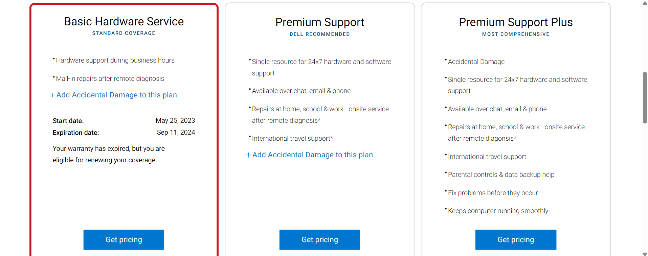Screen dimensions: 648x256
Task: Select the Basic Hardware Service heading
Action: [x=124, y=22]
